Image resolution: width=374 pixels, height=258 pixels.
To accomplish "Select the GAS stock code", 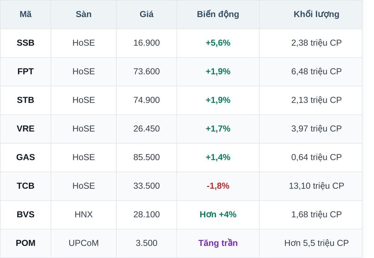I will tap(25, 157).
